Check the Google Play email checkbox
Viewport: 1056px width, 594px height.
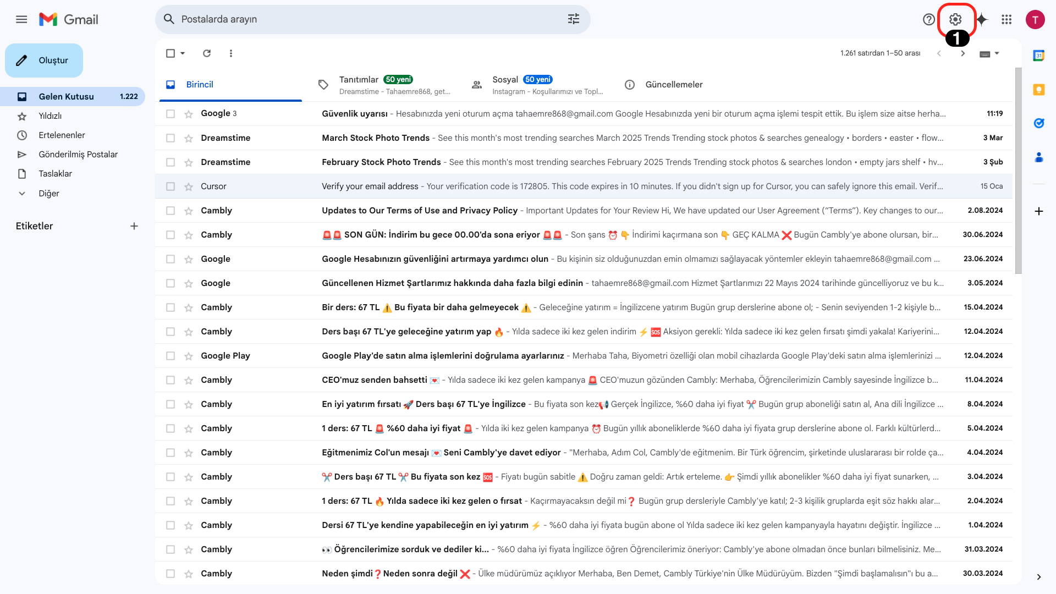point(170,356)
